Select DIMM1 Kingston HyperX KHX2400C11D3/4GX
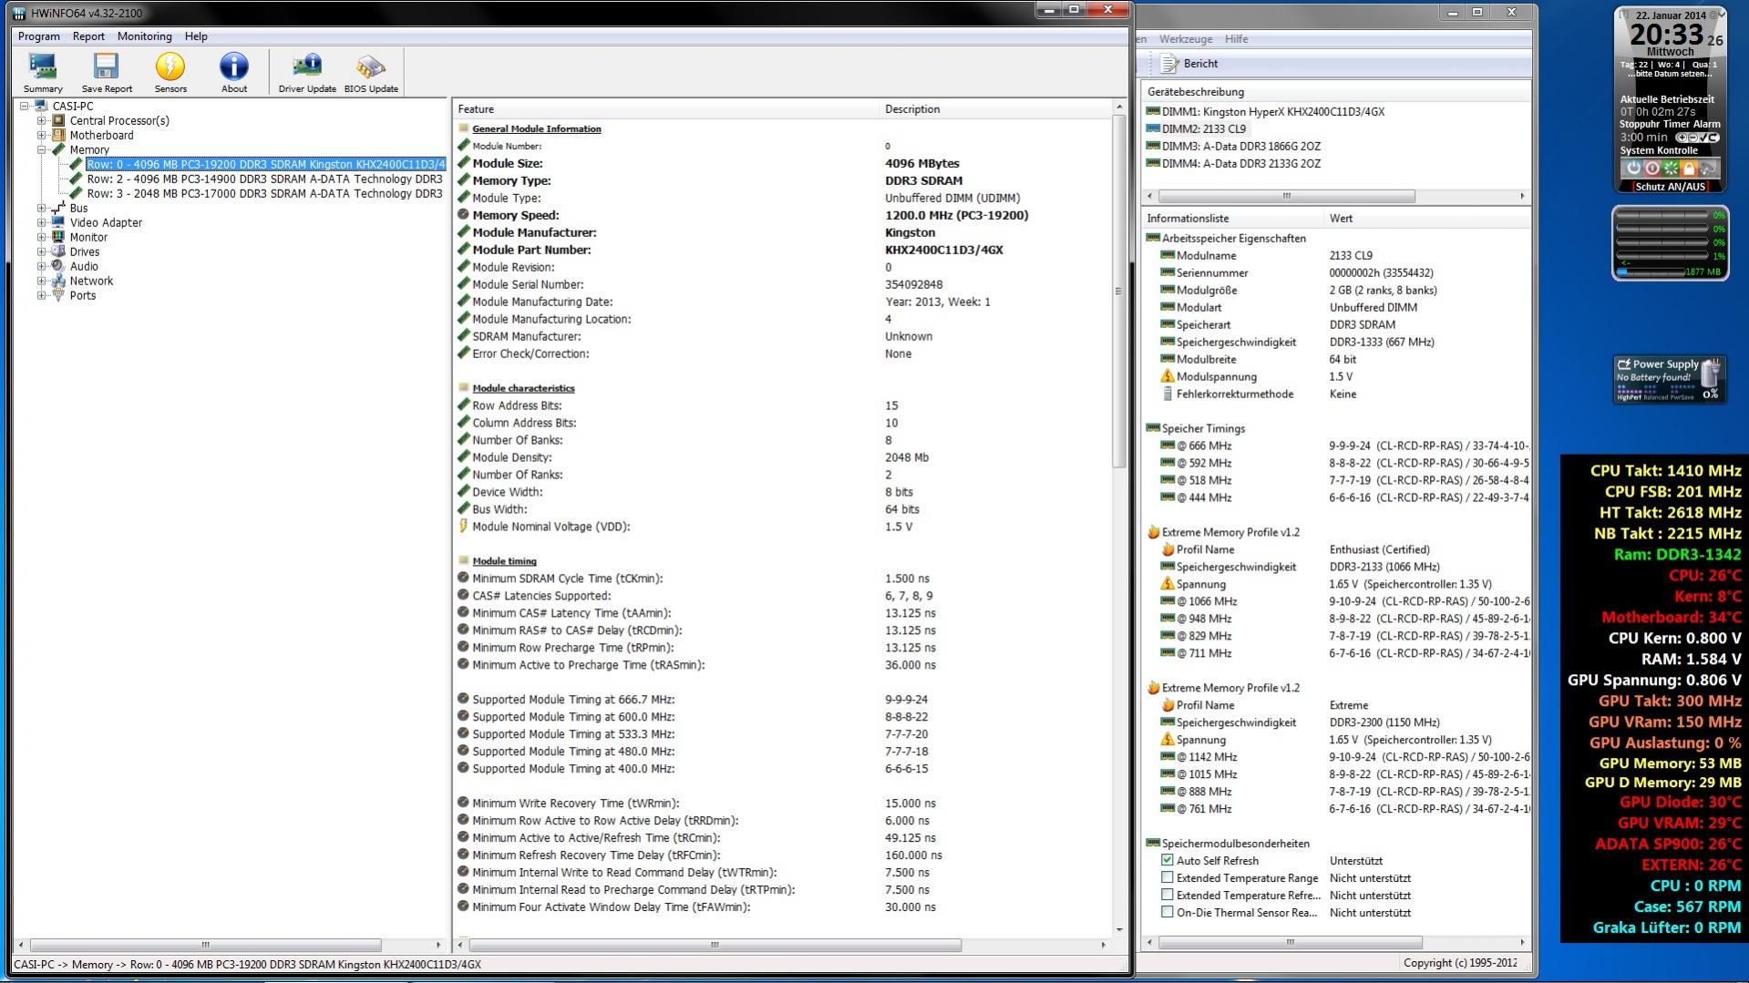The width and height of the screenshot is (1749, 983). pyautogui.click(x=1272, y=111)
